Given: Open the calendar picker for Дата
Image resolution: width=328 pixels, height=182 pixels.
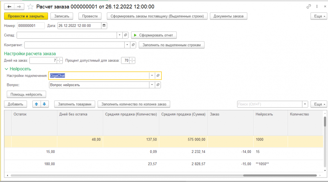Looking at the screenshot, I should (x=104, y=26).
